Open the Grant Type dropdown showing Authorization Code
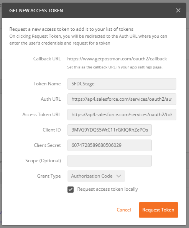This screenshot has height=228, width=189. tap(96, 176)
